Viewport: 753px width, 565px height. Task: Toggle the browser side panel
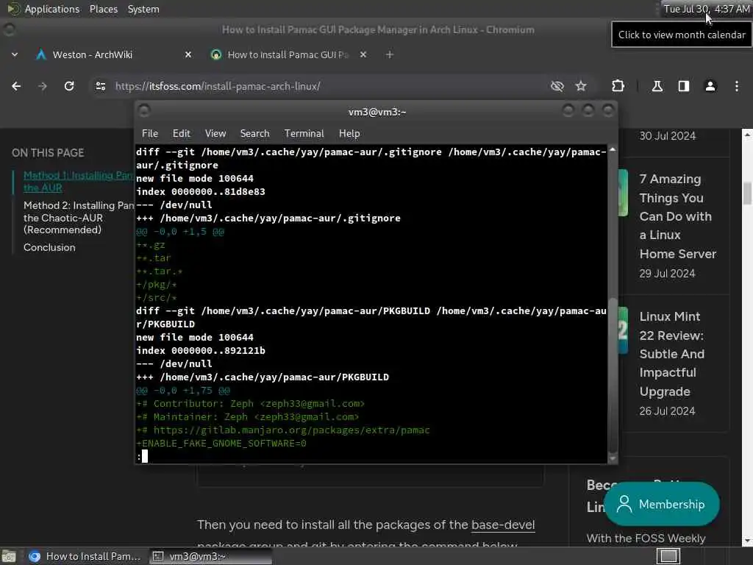[x=684, y=87]
